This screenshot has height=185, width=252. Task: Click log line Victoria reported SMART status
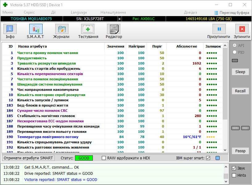(x=61, y=180)
